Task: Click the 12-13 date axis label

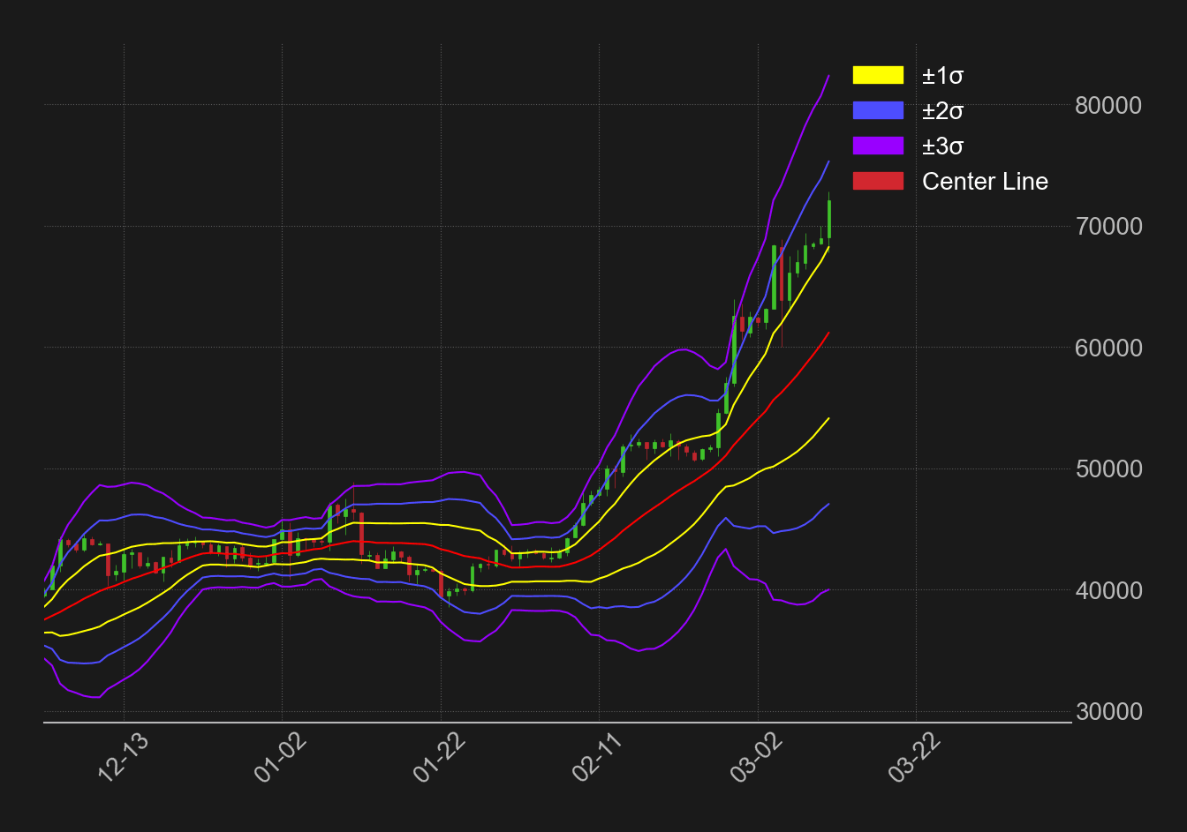Action: pos(119,757)
